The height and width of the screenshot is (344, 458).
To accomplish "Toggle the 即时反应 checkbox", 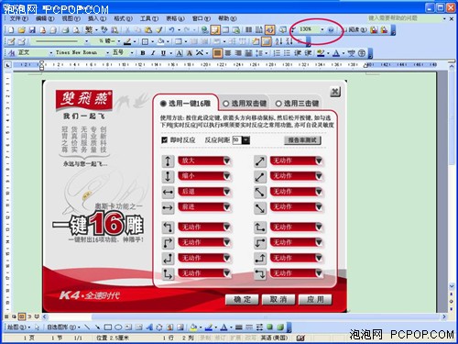I will click(x=164, y=140).
